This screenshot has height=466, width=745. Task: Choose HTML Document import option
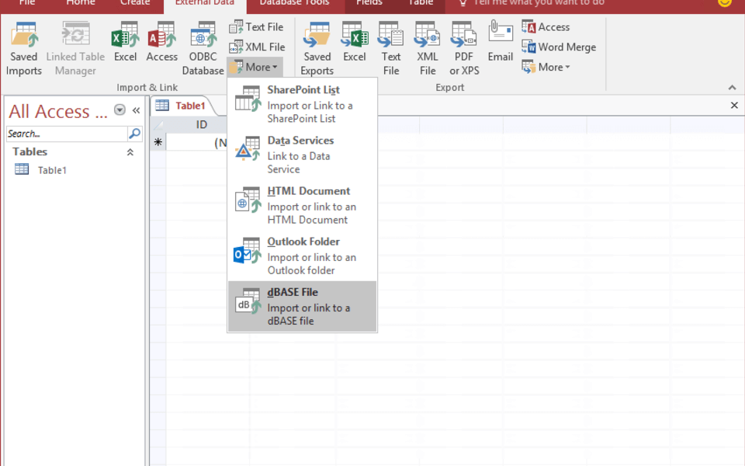tap(302, 205)
